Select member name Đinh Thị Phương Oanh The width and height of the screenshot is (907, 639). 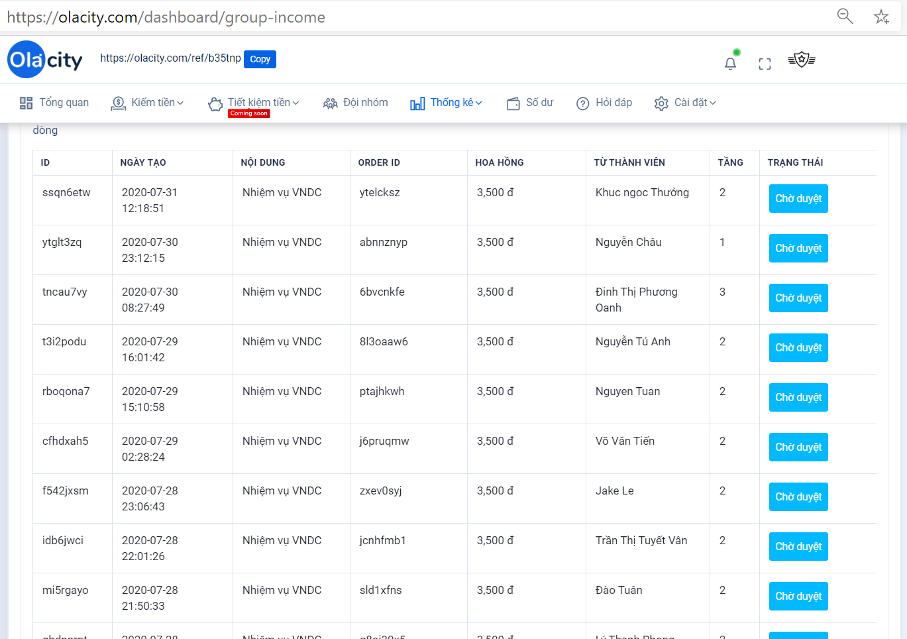coord(636,300)
